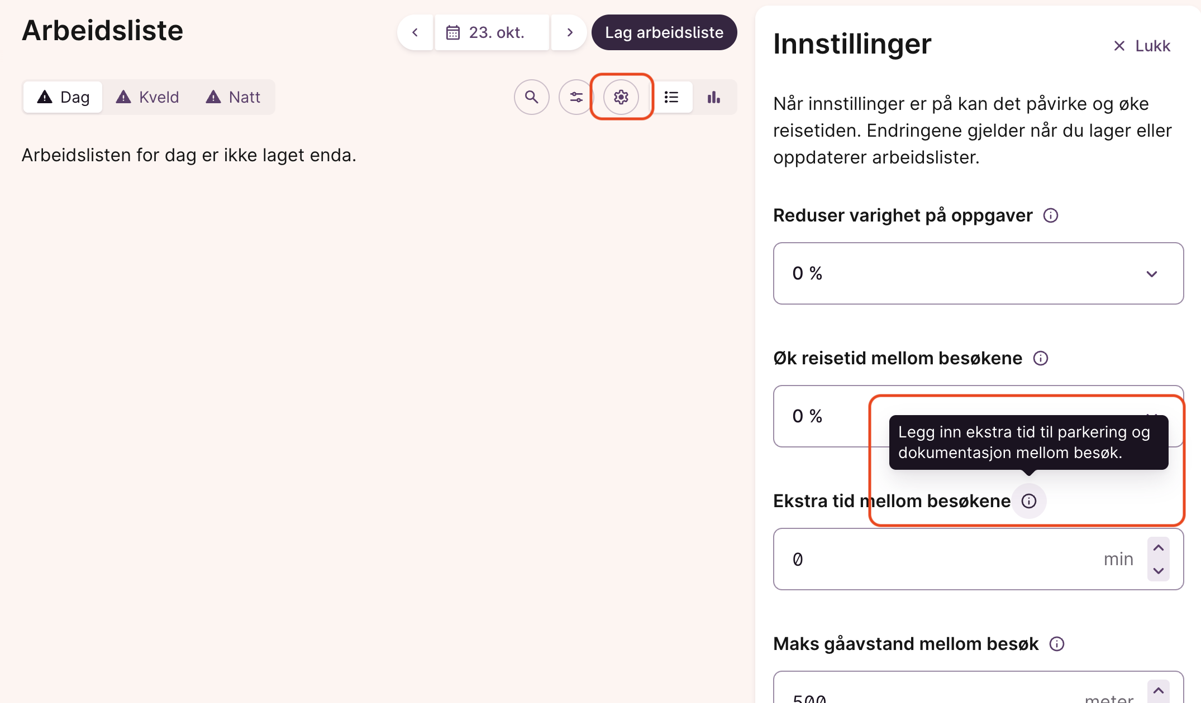Screen dimensions: 1201x703
Task: Show info for Maks gåavstand mellom besøk
Action: pos(1056,644)
